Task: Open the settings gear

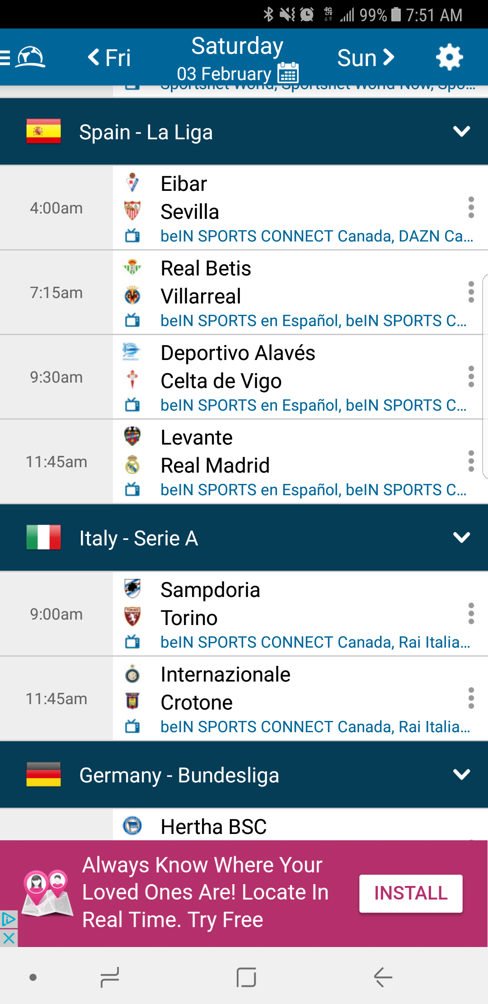Action: click(449, 57)
